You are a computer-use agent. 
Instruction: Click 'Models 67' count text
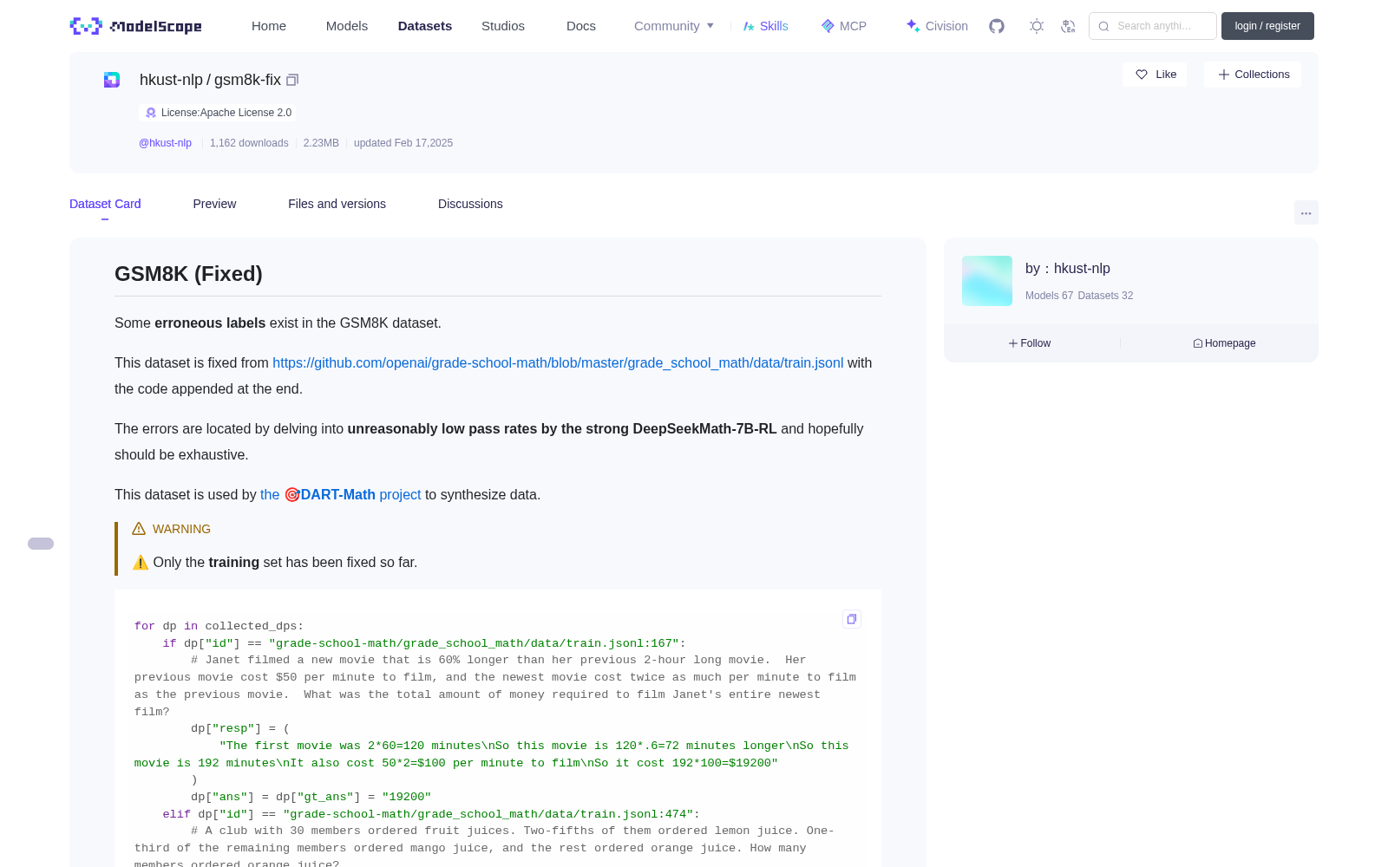(x=1049, y=296)
